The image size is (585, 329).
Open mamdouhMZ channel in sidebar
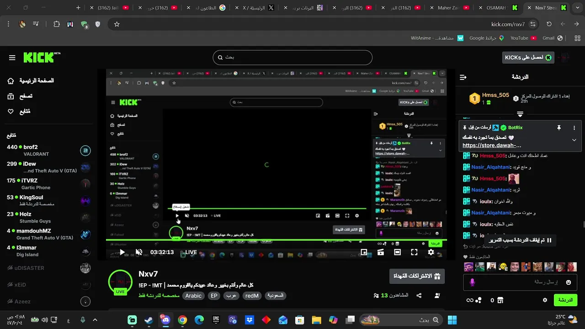(48, 234)
